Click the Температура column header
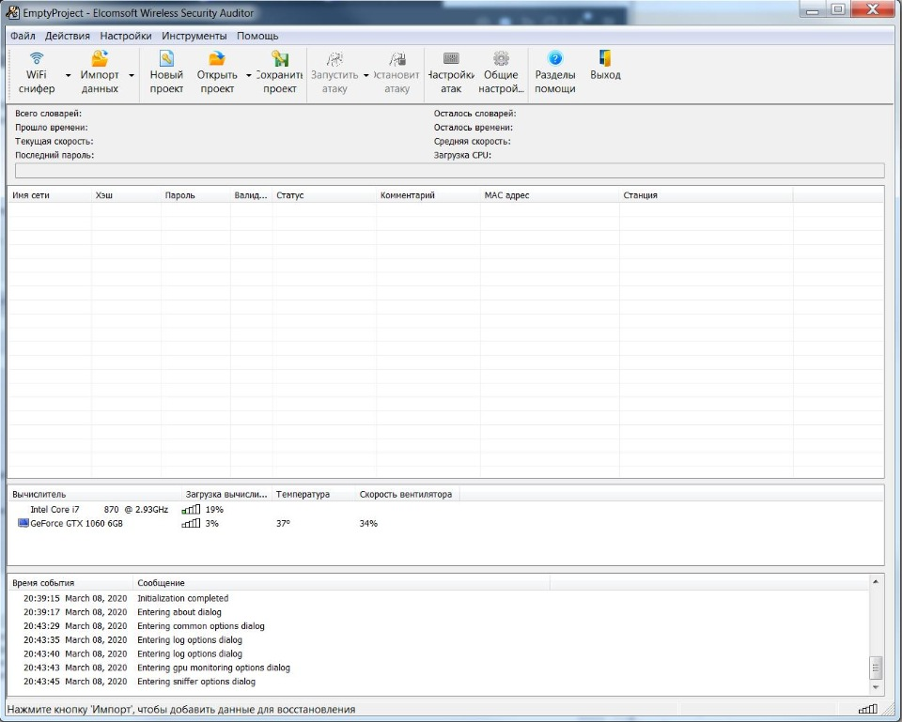902x722 pixels. (313, 494)
